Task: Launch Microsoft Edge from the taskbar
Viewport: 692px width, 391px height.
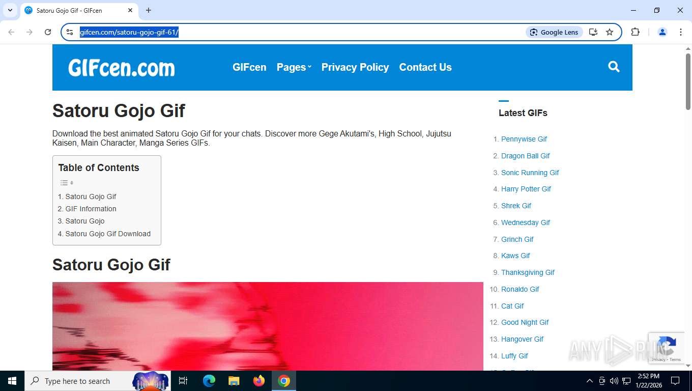Action: tap(209, 381)
